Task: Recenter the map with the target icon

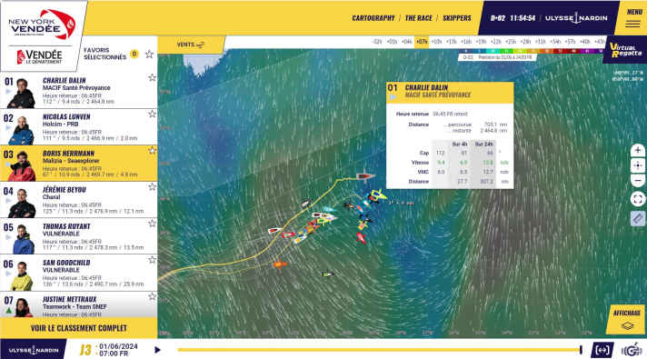Action: 638,165
